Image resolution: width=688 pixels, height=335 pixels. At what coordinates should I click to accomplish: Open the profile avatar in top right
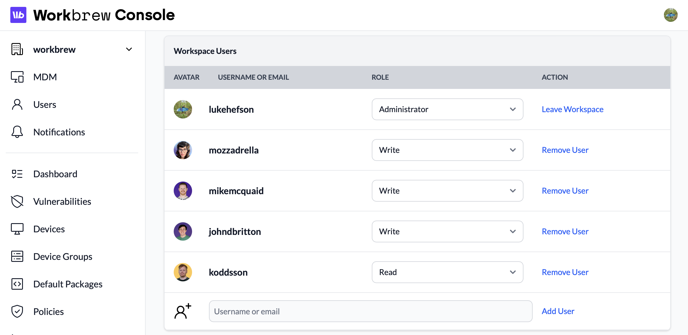click(x=671, y=15)
